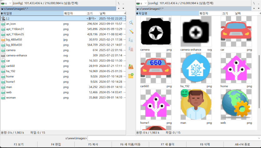261x148 pixels.
Task: Click the F5 복사 button
Action: pos(93,144)
